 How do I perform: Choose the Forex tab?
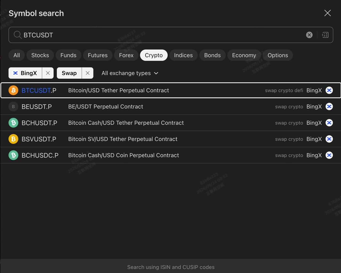coord(126,55)
